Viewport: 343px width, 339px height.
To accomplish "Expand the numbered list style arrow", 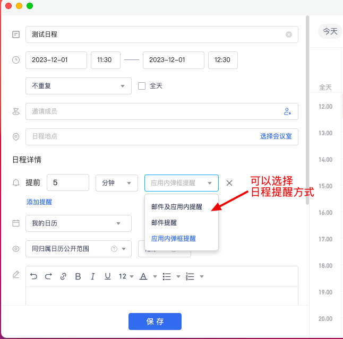I will click(x=202, y=276).
